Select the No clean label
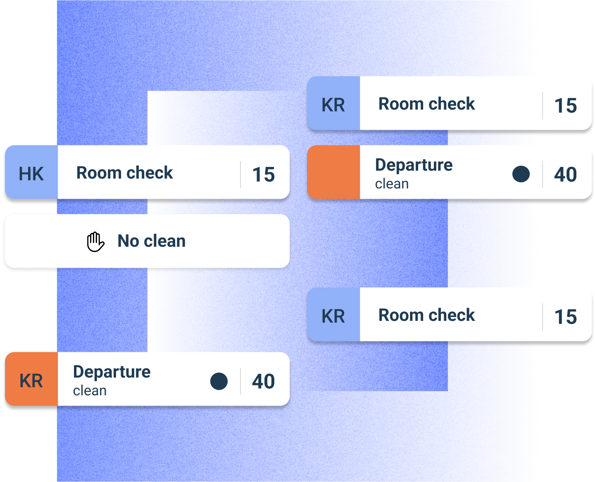Screen dimensions: 595x482 click(x=152, y=241)
